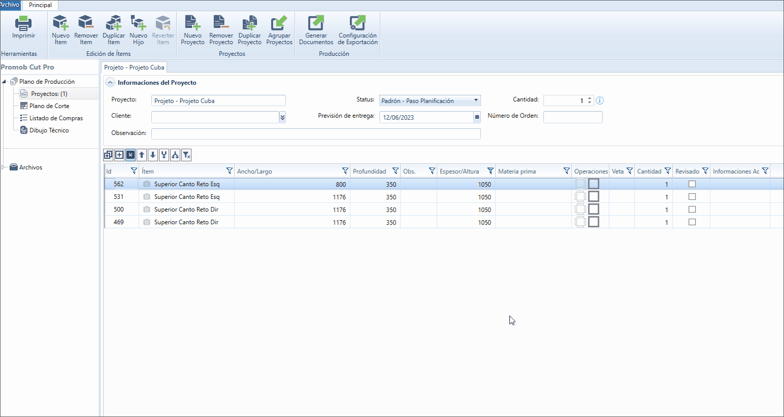This screenshot has width=784, height=417.
Task: Select the 800 Ancho/Largo cell
Action: click(292, 184)
